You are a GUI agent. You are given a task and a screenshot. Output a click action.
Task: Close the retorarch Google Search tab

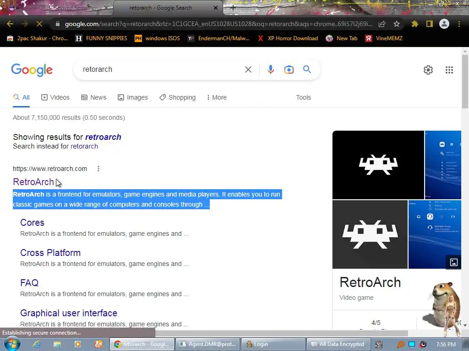[216, 8]
